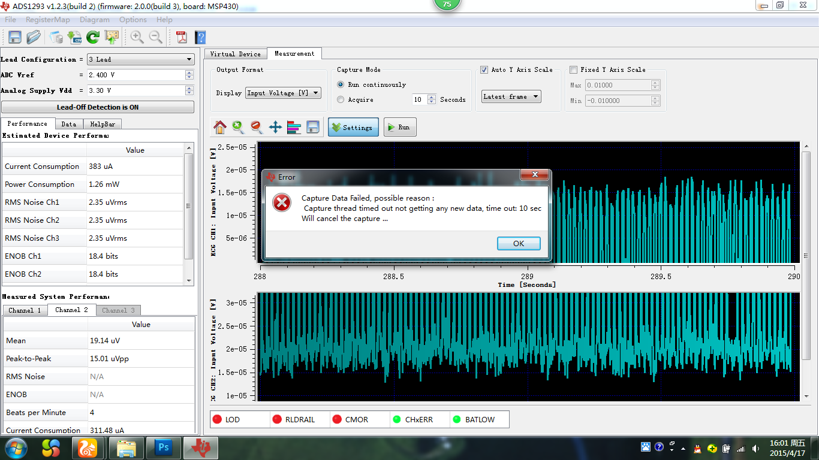Click the grey zoom-out magnifier in main toolbar
The width and height of the screenshot is (819, 460).
(x=156, y=37)
